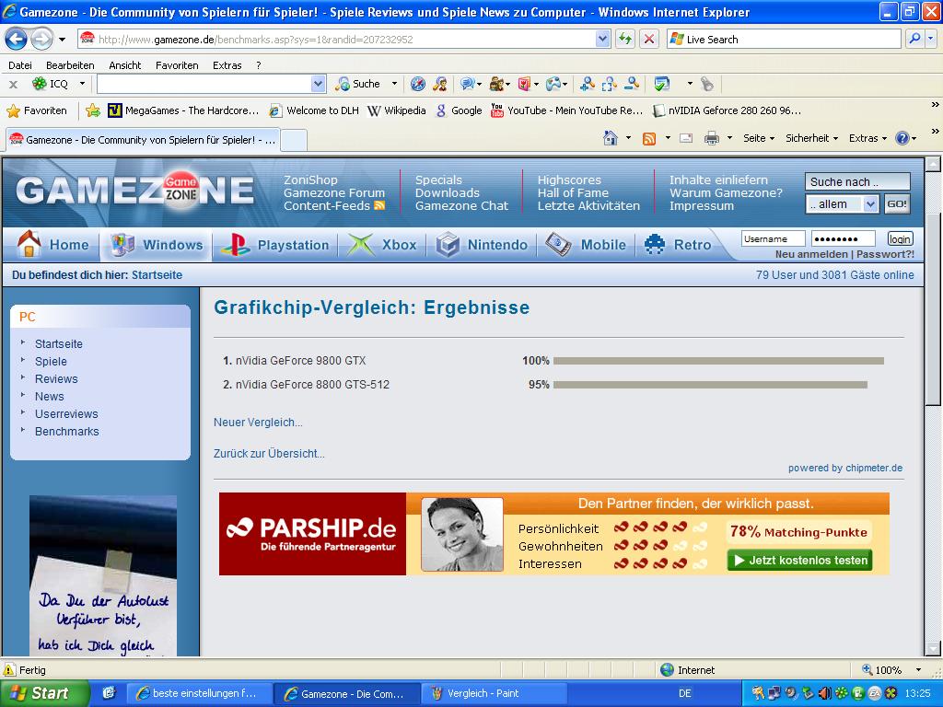Viewport: 943px width, 707px height.
Task: Open the Sicherheit dropdown menu
Action: (811, 138)
